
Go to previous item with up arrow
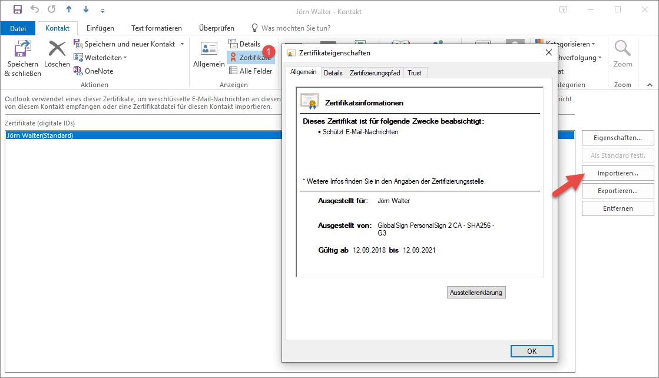pos(69,10)
